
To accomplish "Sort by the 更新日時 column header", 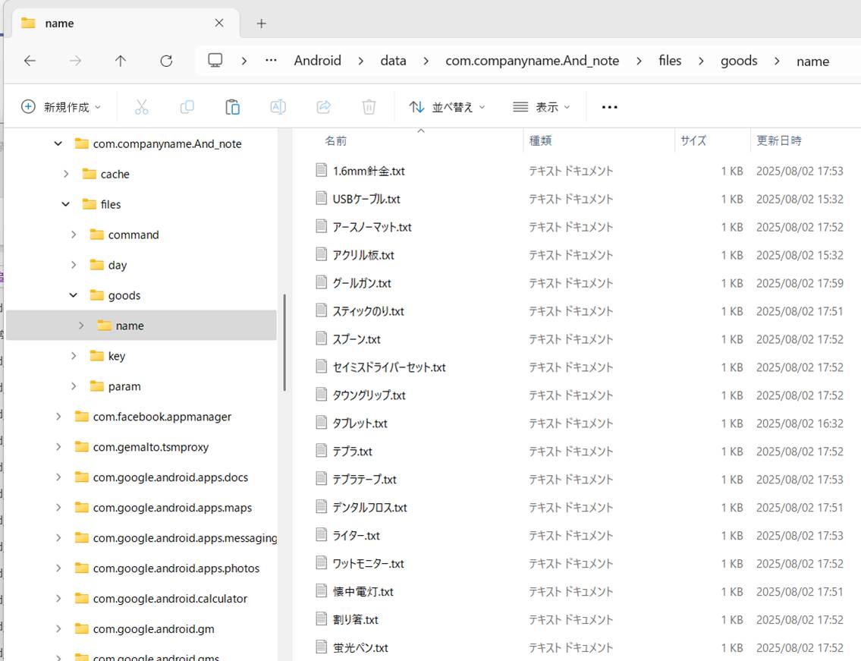I will (x=779, y=140).
